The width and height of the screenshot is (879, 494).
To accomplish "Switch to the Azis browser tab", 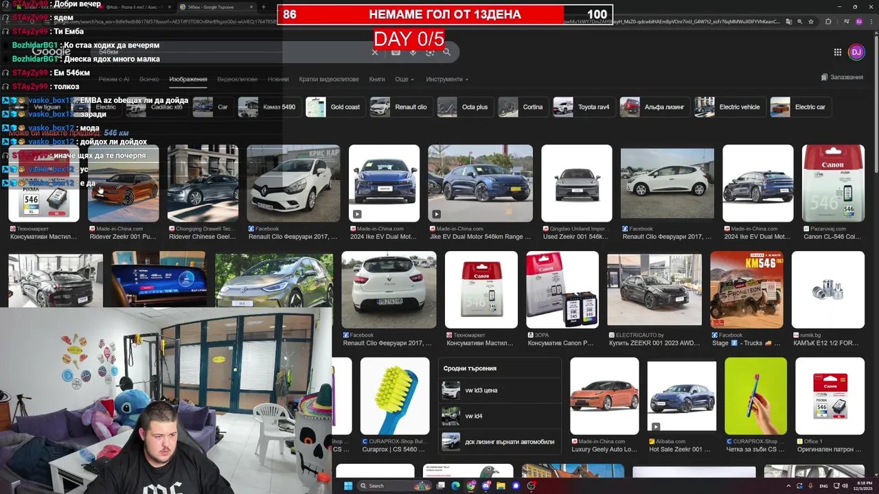I will point(134,7).
